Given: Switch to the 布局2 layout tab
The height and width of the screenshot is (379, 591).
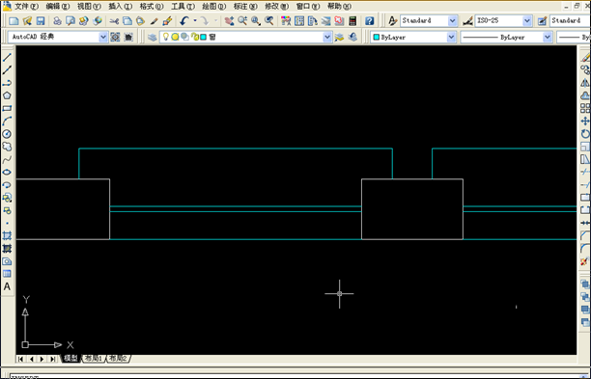Looking at the screenshot, I should click(119, 359).
